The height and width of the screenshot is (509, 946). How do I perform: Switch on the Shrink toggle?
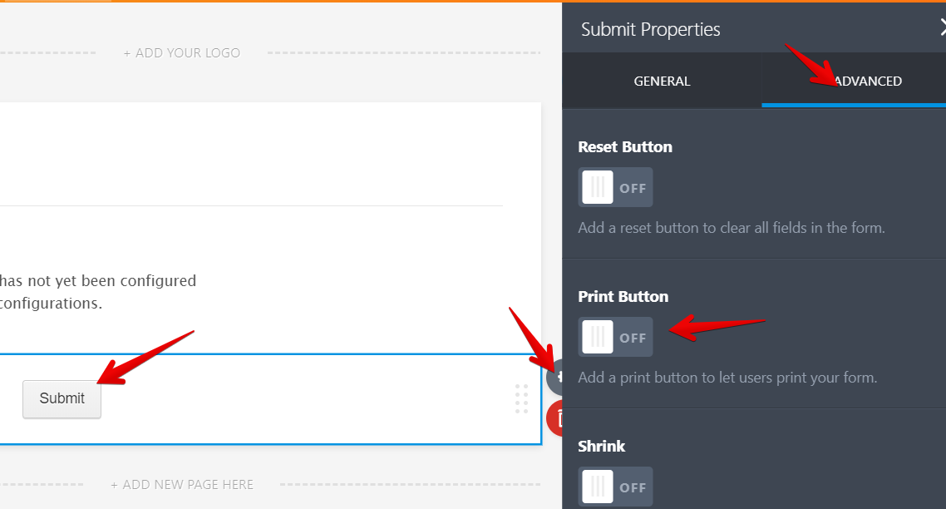(x=615, y=487)
